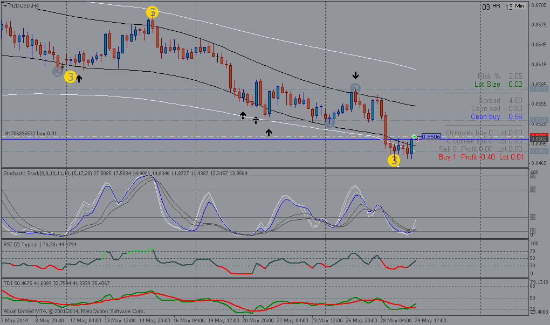Viewport: 550px width, 325px height.
Task: Click the red arrow marker beside the 0.8506 label
Action: tap(416, 140)
